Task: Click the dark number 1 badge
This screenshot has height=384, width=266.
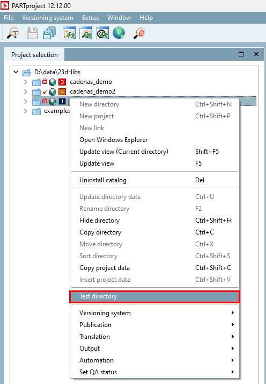Action: (62, 102)
